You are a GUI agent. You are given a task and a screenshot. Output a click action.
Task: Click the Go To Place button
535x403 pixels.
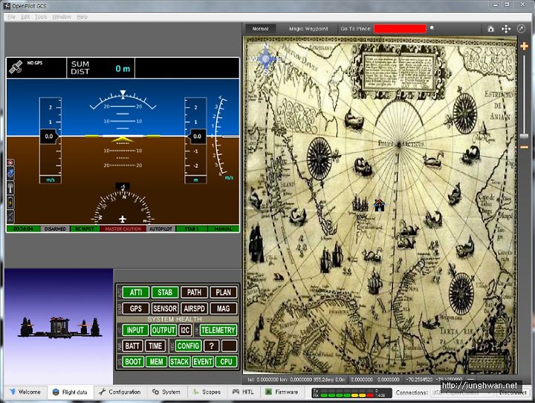click(x=355, y=29)
